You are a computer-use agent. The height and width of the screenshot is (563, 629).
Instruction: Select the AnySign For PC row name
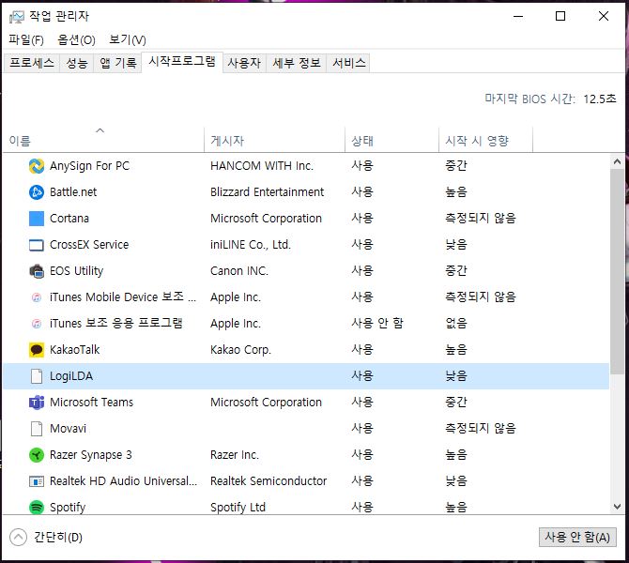[89, 166]
